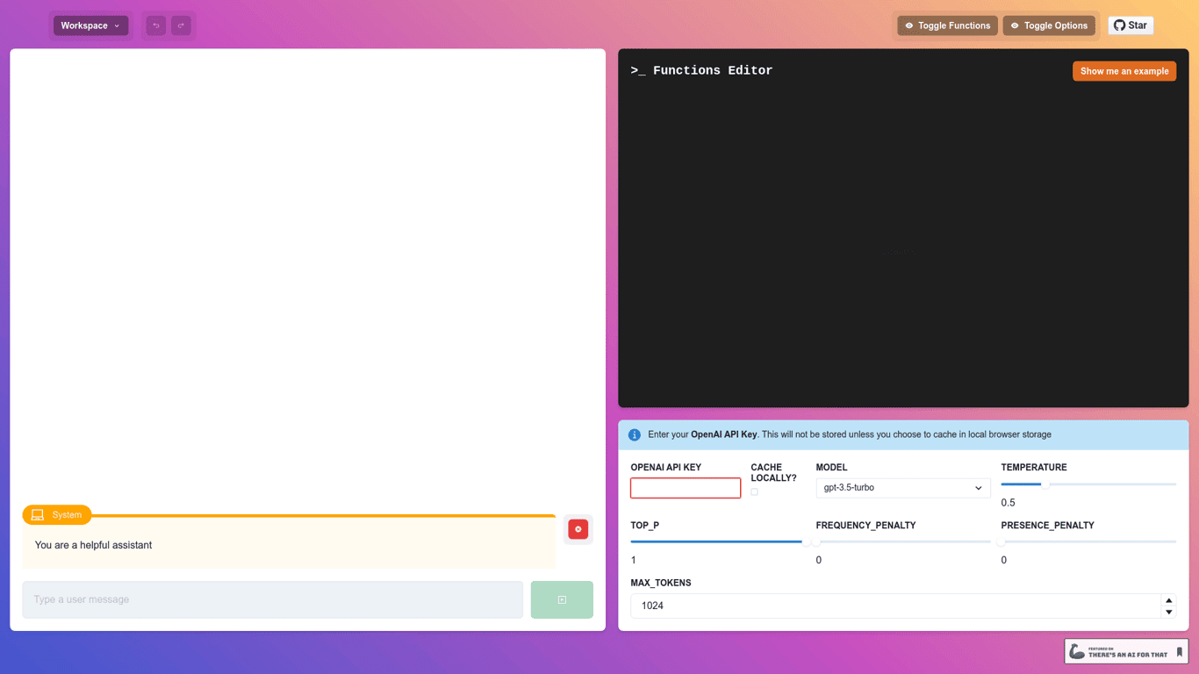Increase max tokens with up stepper arrow
1199x674 pixels.
click(x=1168, y=600)
